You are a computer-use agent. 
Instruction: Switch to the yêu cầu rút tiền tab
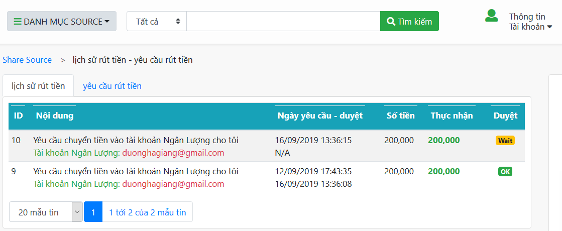coord(112,86)
